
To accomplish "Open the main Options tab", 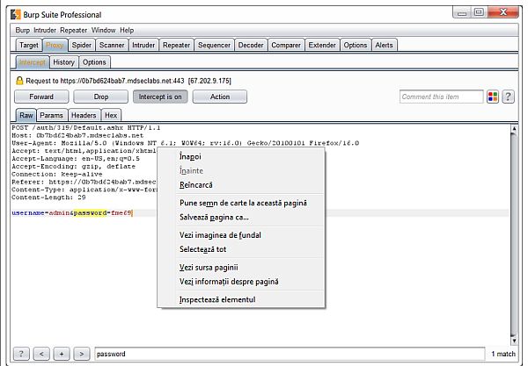I will click(x=356, y=45).
